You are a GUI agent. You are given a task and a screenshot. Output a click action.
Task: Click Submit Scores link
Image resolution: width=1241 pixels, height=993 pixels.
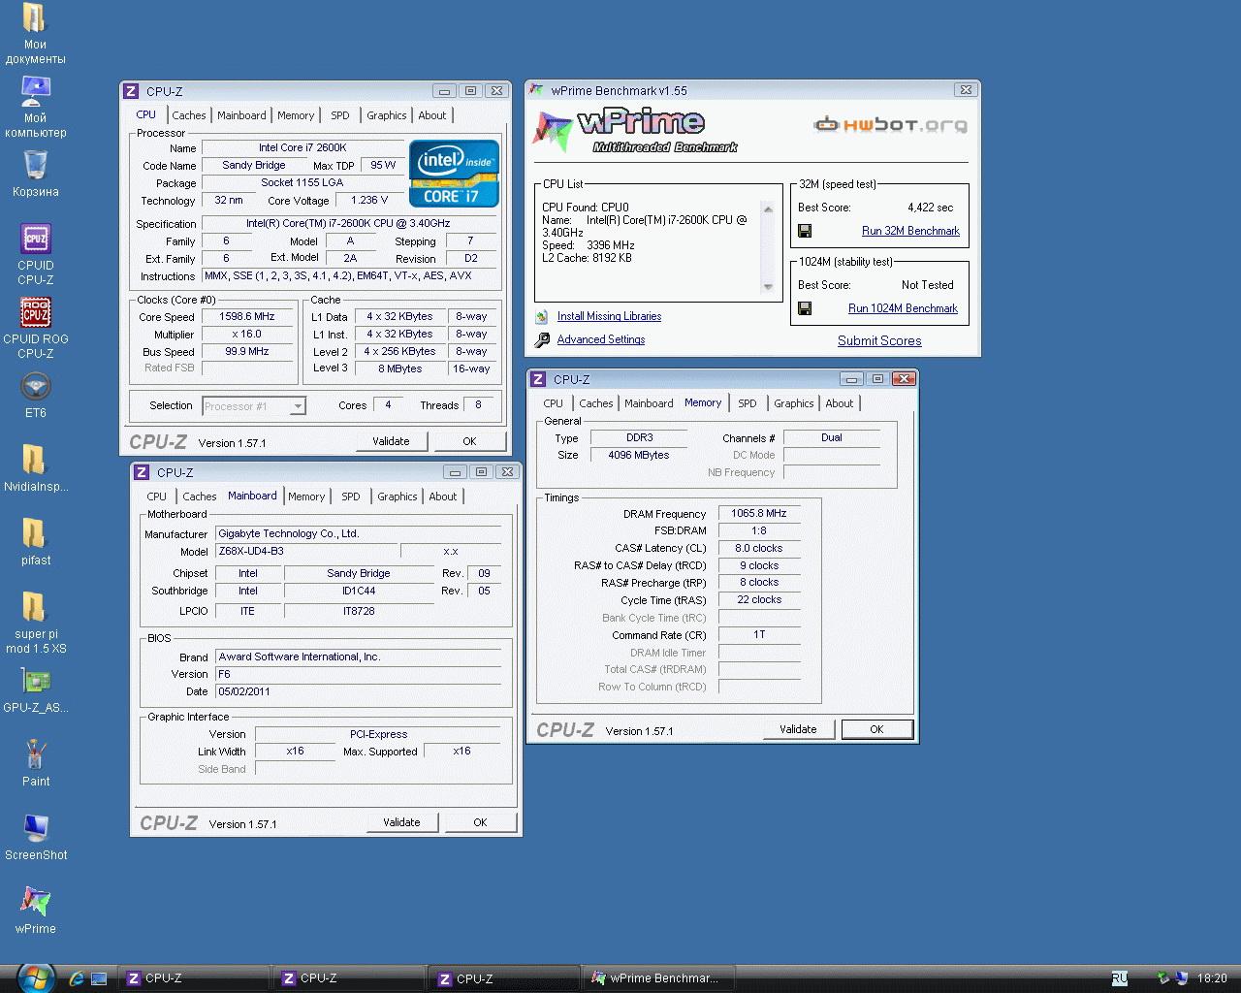[879, 340]
